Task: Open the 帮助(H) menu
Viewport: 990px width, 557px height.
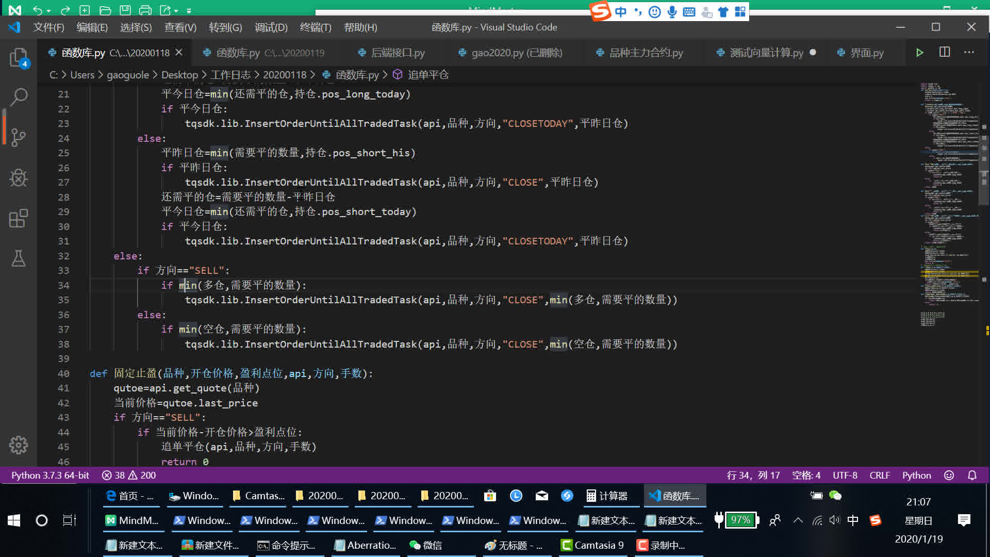Action: 360,27
